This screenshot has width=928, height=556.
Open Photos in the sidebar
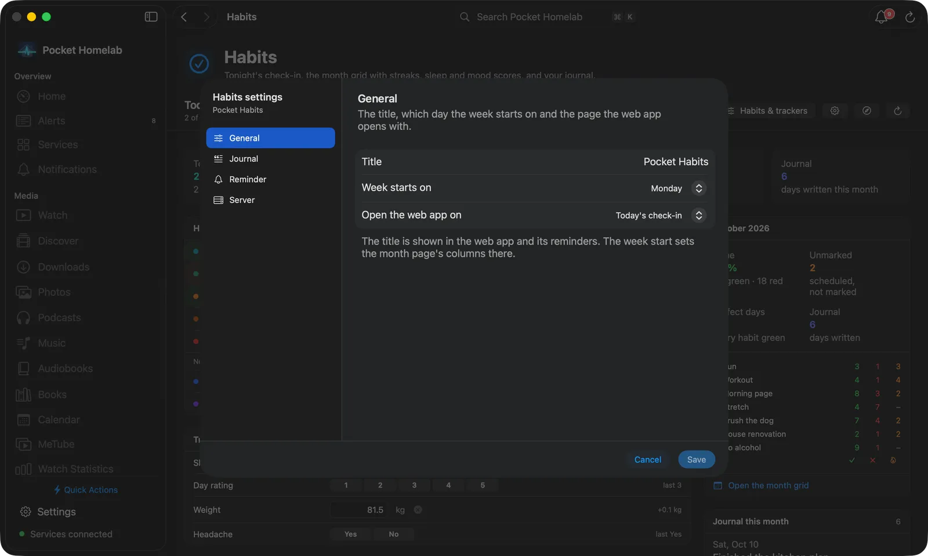[86, 292]
